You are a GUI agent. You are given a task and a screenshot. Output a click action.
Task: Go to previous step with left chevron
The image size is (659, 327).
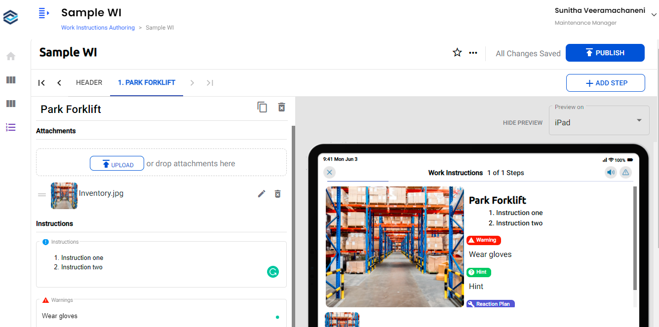click(x=59, y=83)
